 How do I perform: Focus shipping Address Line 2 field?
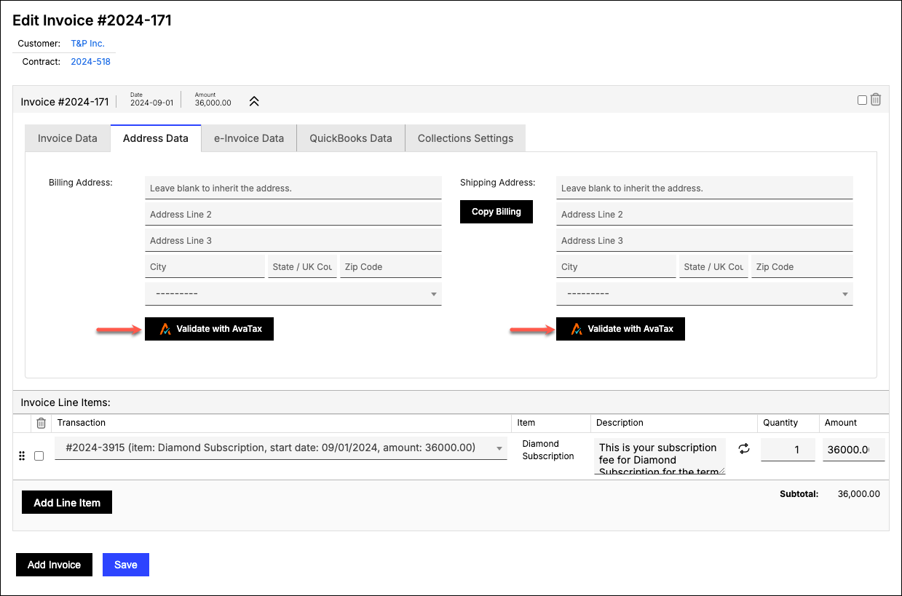click(x=705, y=214)
